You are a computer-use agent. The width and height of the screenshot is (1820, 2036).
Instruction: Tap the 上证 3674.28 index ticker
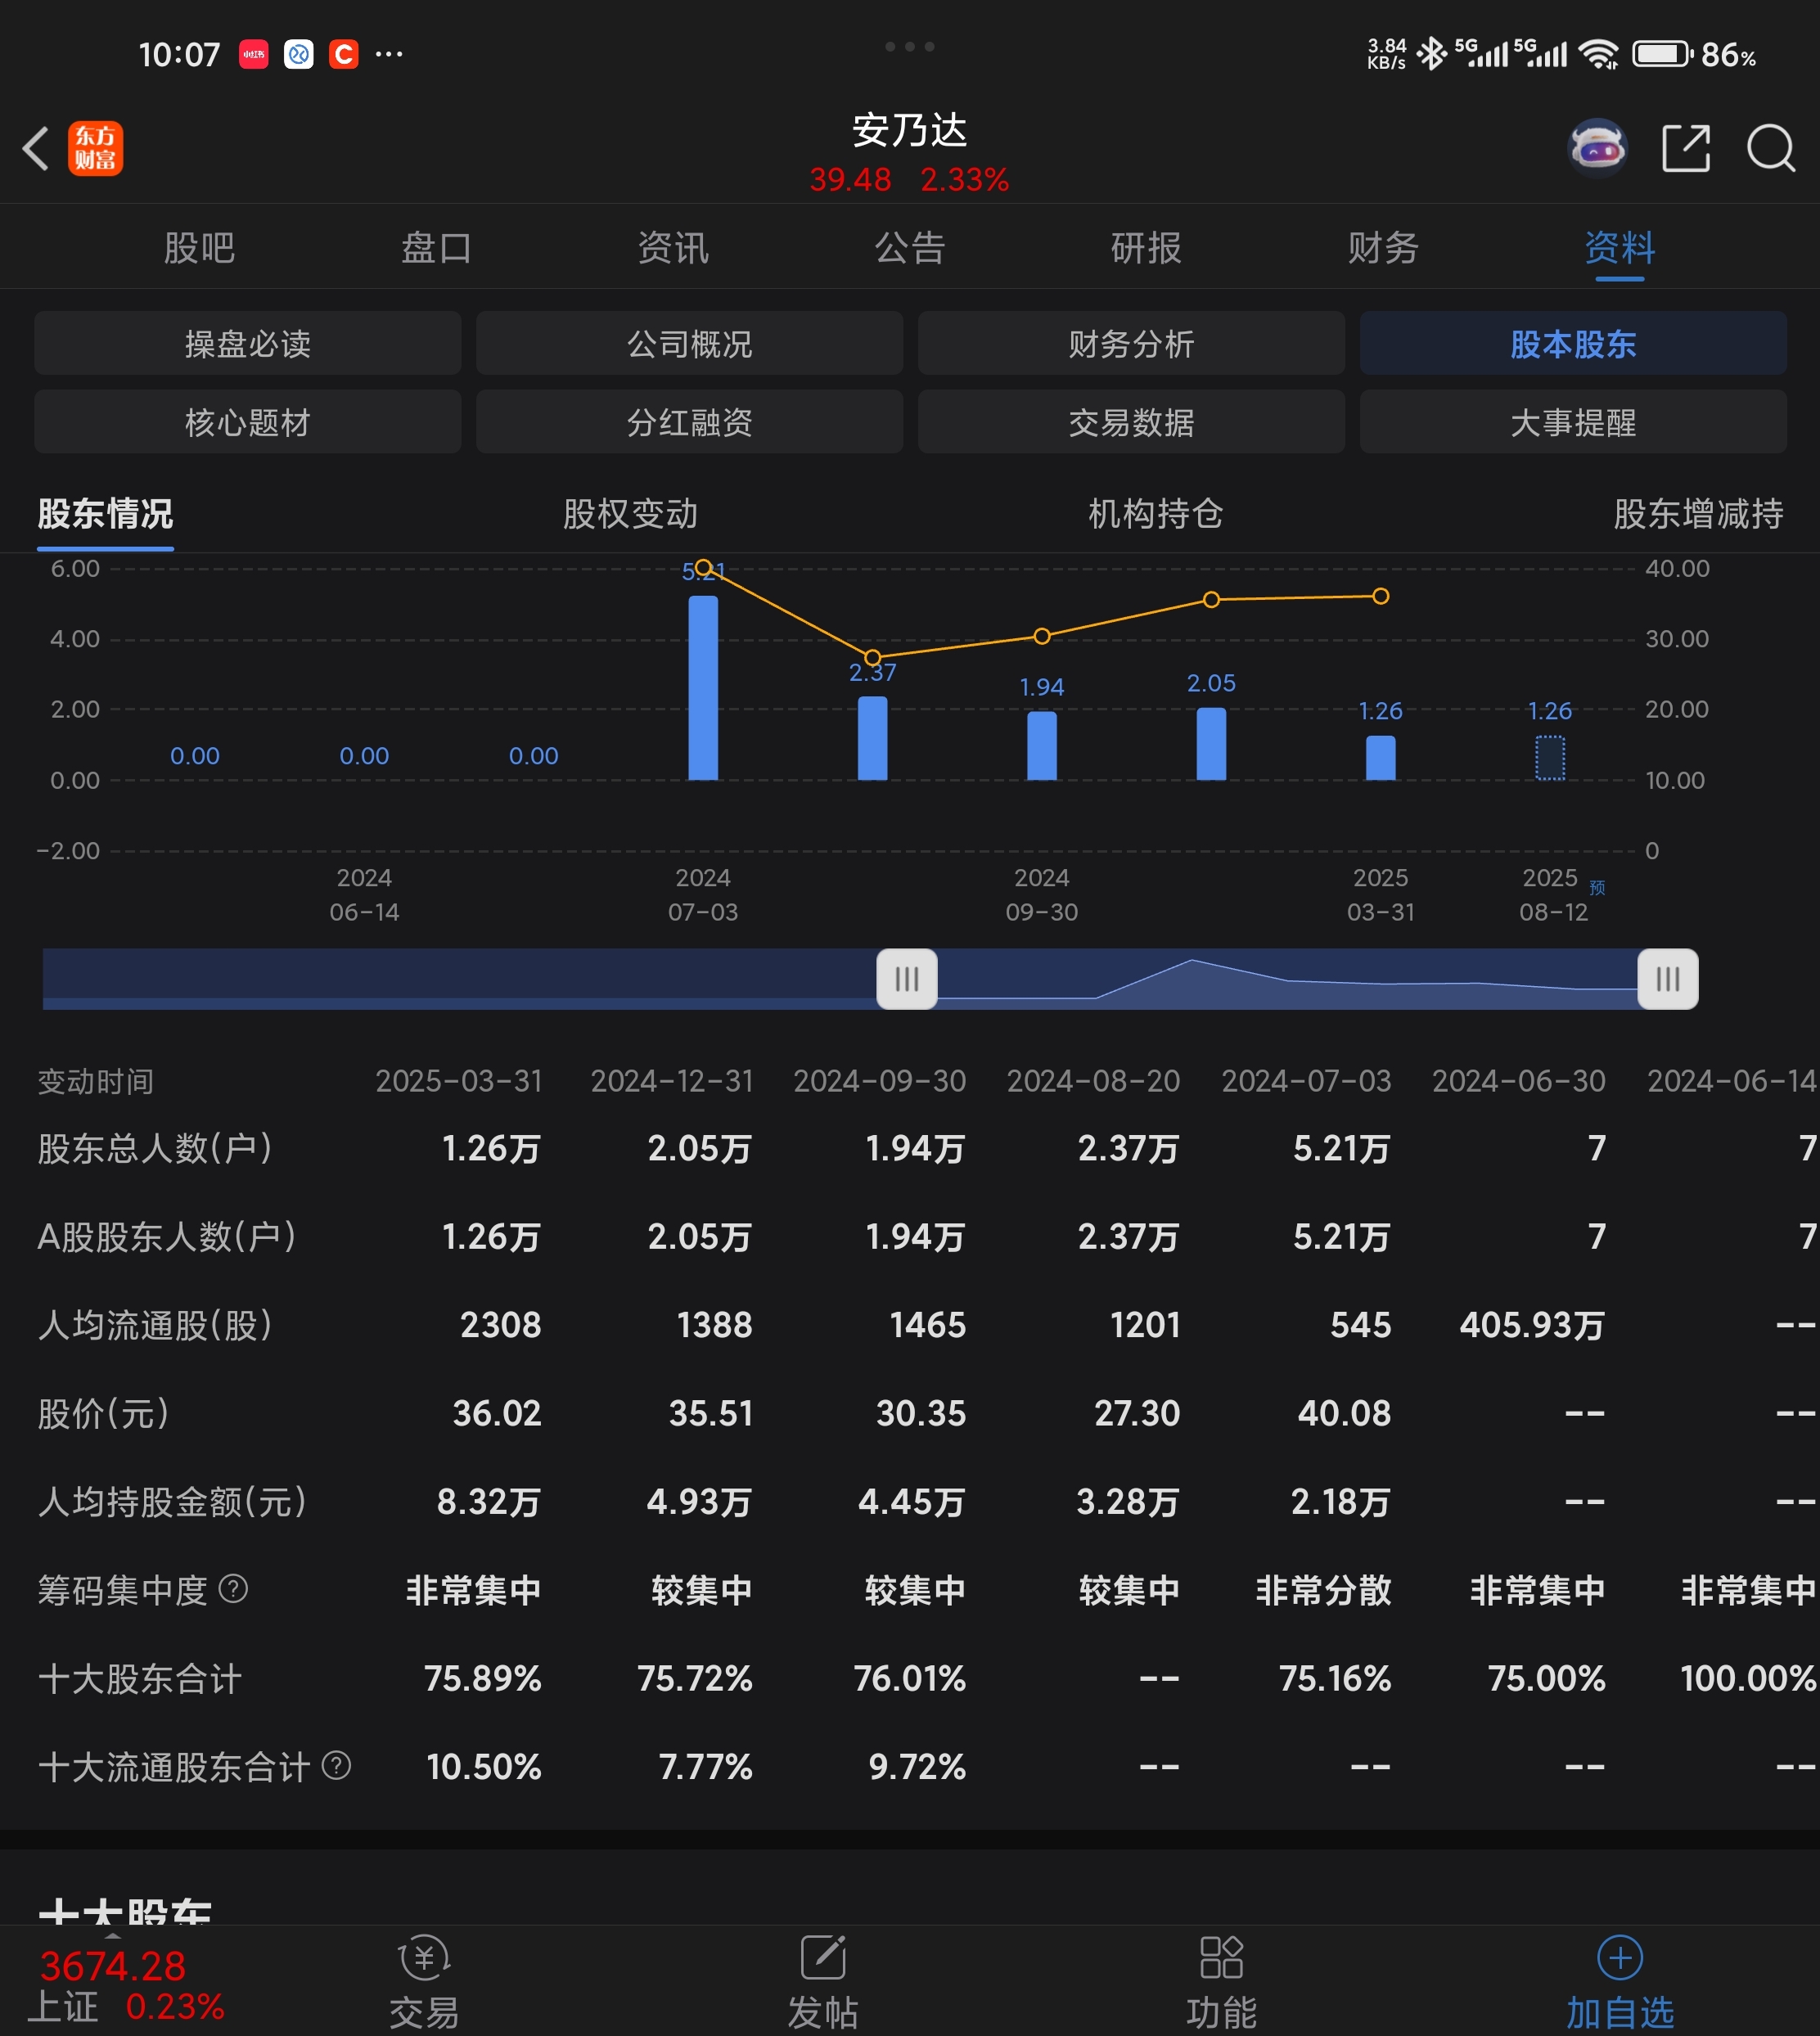click(x=126, y=1986)
